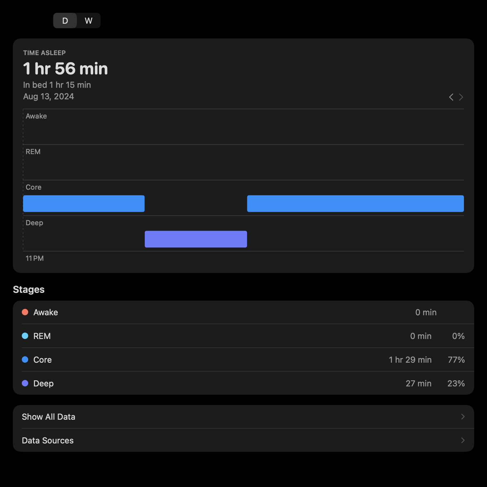The width and height of the screenshot is (487, 487).
Task: Click the Deep label in the chart
Action: pos(34,223)
